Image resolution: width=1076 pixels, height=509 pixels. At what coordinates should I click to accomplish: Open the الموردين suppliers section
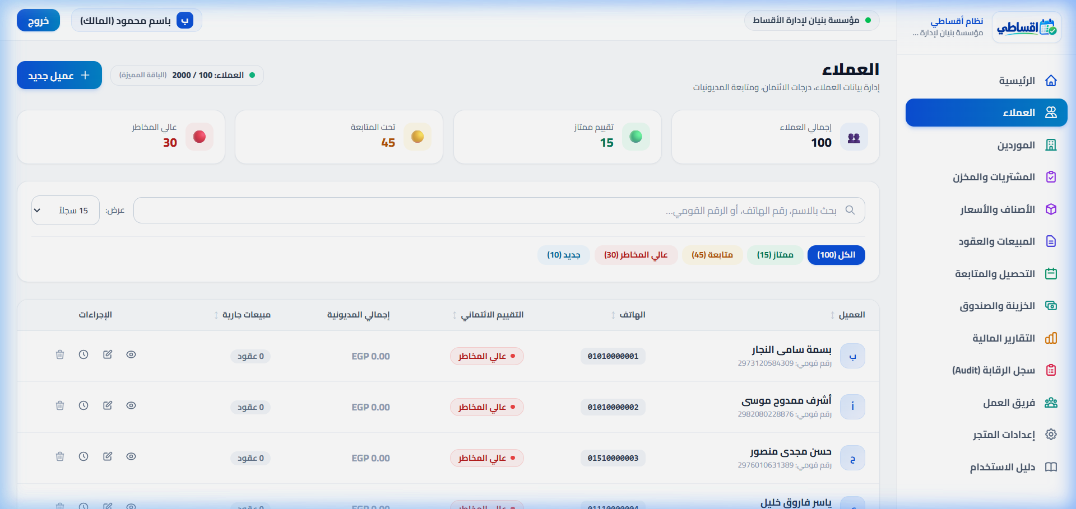point(986,145)
